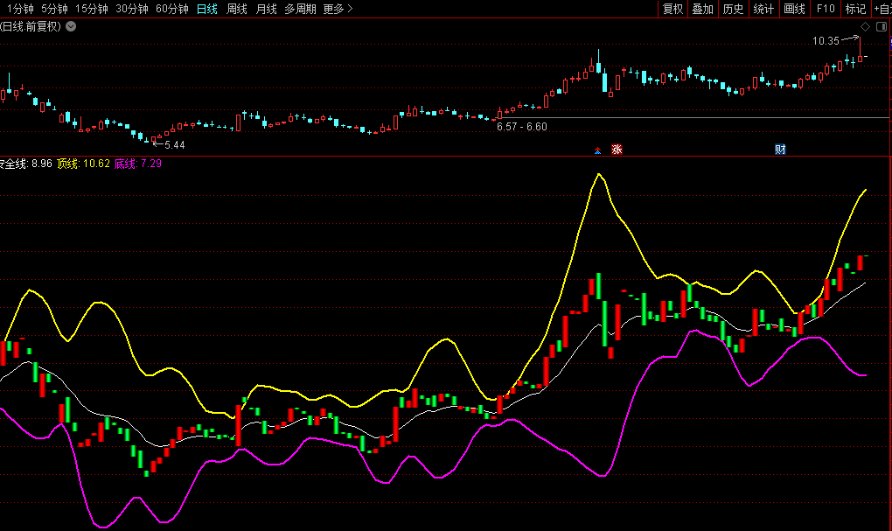Open the 月线 monthly chart
892x531 pixels.
[x=267, y=9]
